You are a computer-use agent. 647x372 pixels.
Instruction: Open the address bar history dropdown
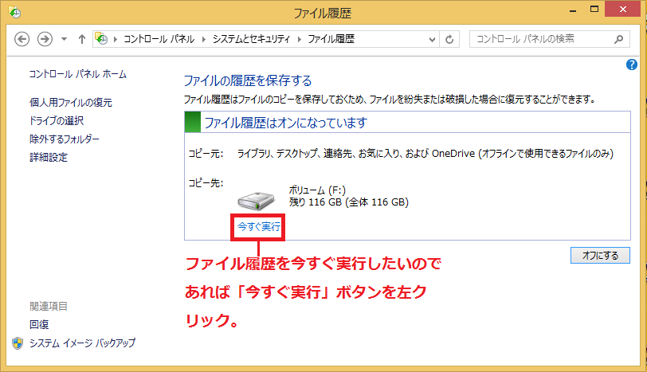click(x=432, y=40)
